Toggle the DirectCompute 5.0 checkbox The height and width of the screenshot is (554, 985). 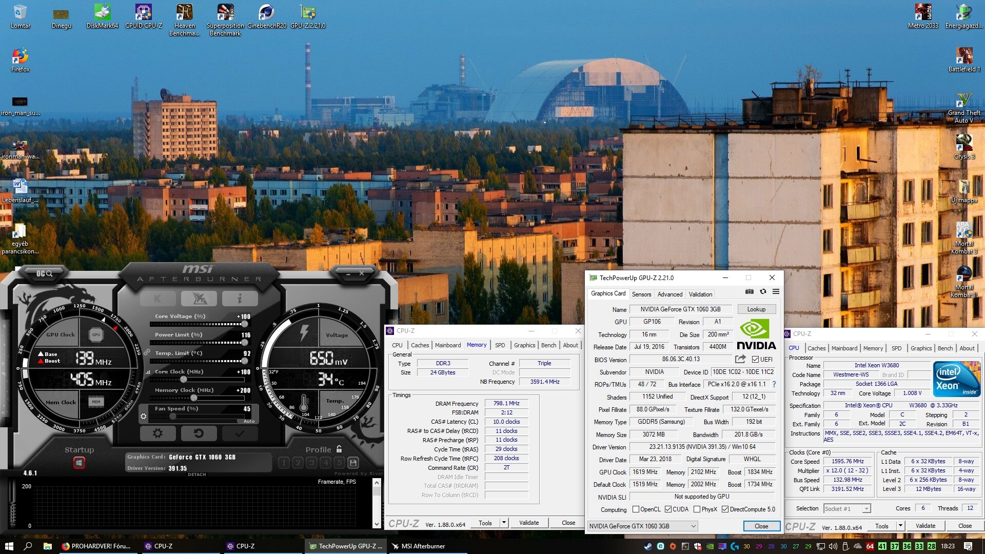coord(725,509)
